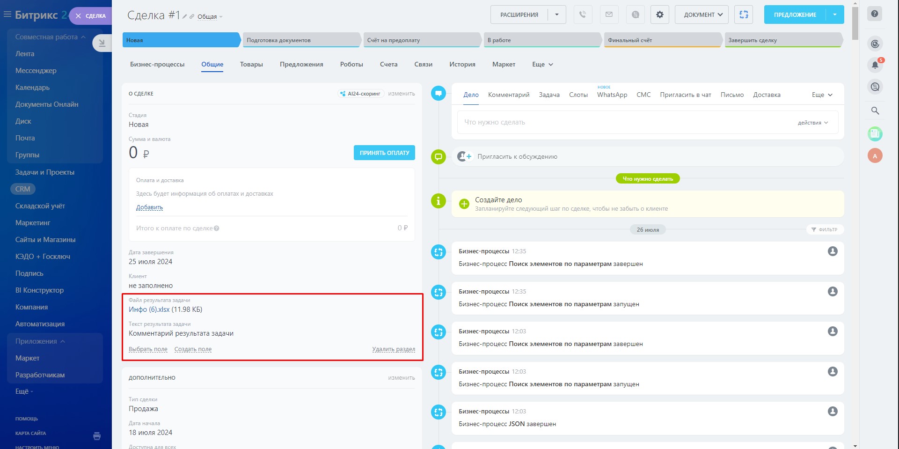Open deal settings gear icon
The height and width of the screenshot is (449, 899).
pyautogui.click(x=659, y=15)
